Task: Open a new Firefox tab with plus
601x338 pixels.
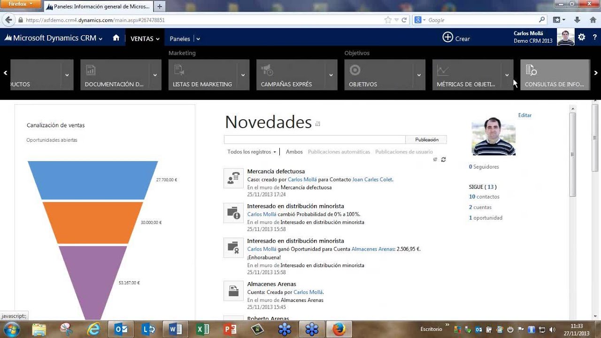Action: (x=160, y=7)
